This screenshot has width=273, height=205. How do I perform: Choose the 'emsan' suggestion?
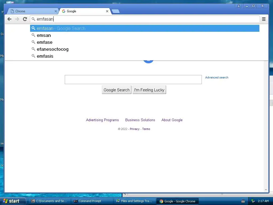(x=145, y=35)
